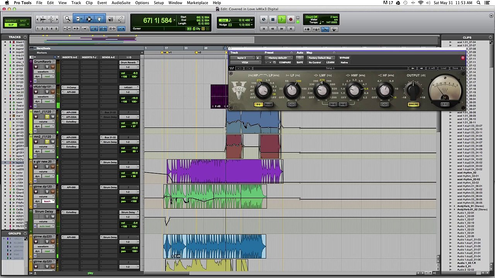The width and height of the screenshot is (495, 278).
Task: Toggle MIDI Merge button
Action: coord(326,29)
